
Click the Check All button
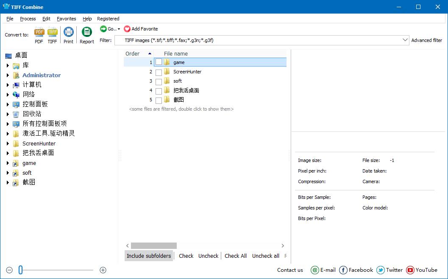(235, 256)
